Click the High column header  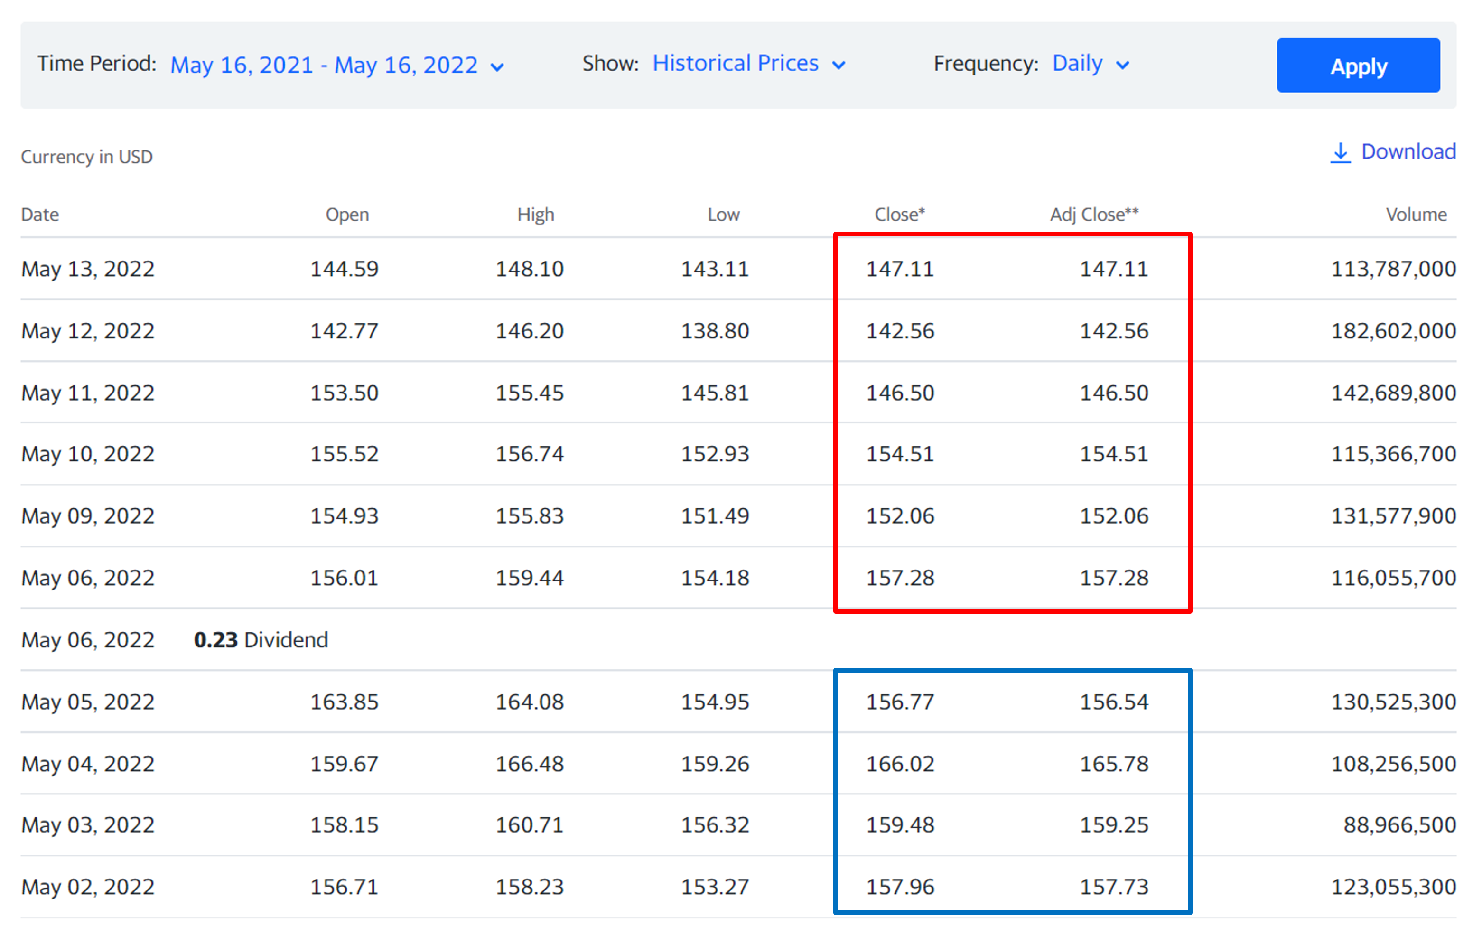(535, 215)
